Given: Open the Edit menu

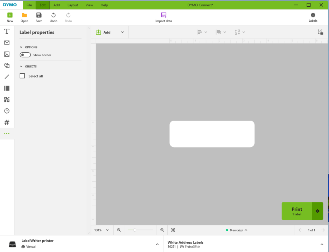Looking at the screenshot, I should [43, 5].
